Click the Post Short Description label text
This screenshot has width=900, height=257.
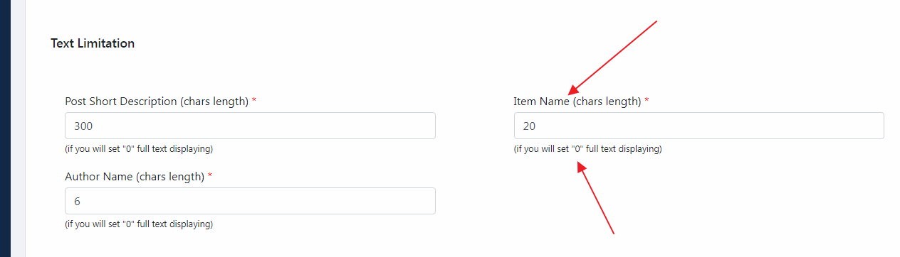point(157,102)
